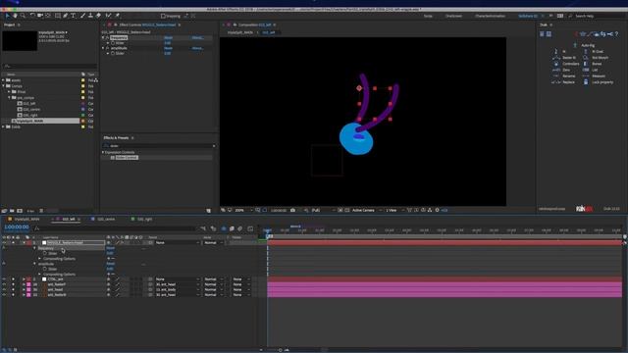Select the Clone Stamp tool
The image size is (628, 353).
click(x=90, y=16)
